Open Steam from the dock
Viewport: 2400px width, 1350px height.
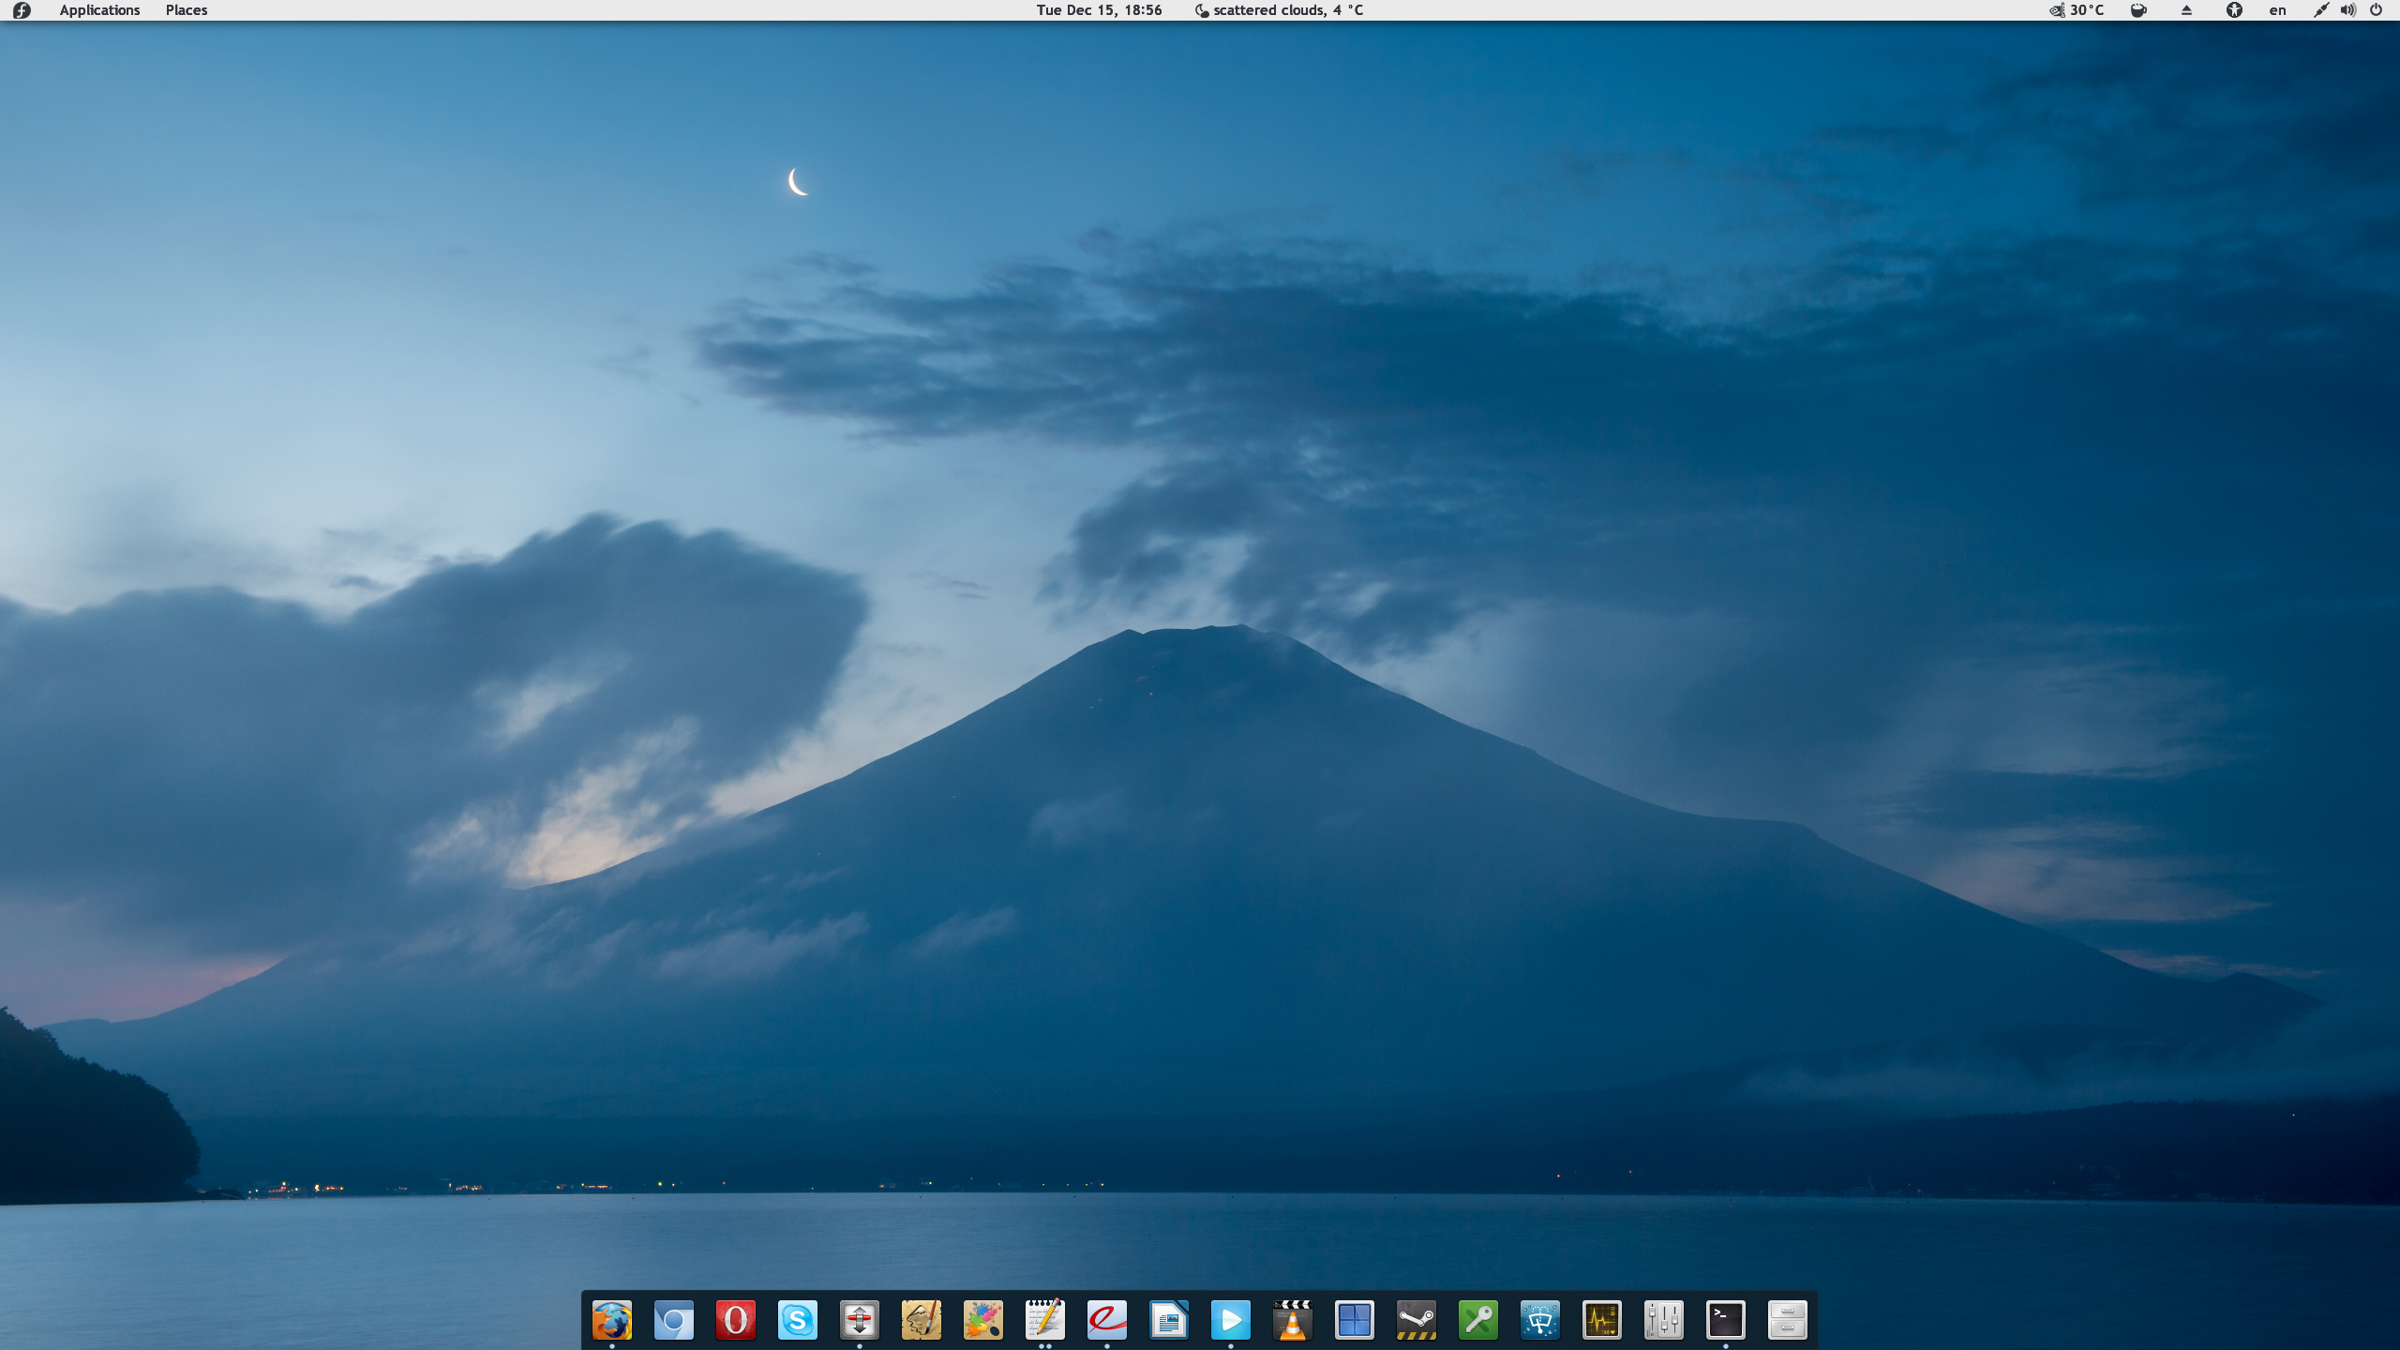[x=1417, y=1320]
